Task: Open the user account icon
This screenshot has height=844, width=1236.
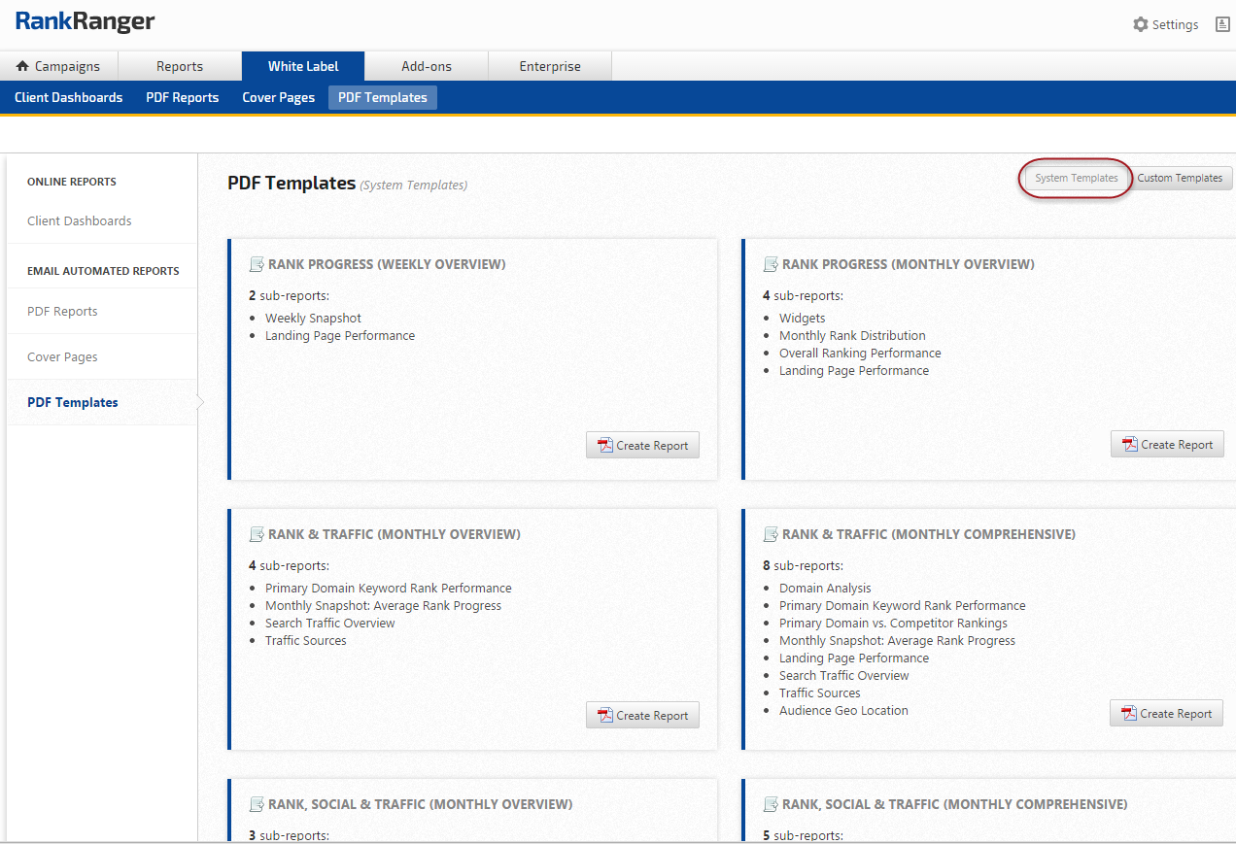Action: [x=1222, y=24]
